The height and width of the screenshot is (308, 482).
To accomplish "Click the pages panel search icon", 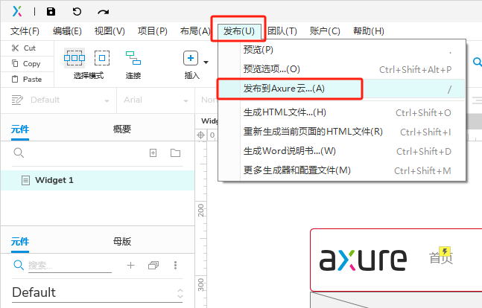I will pos(19,153).
